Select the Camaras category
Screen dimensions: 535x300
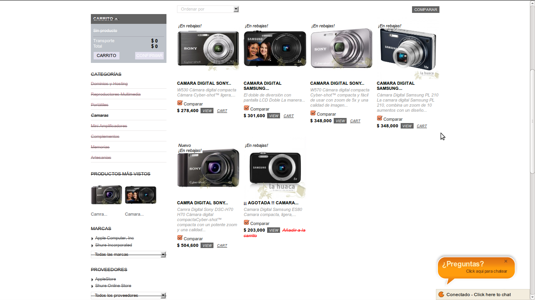pyautogui.click(x=99, y=116)
